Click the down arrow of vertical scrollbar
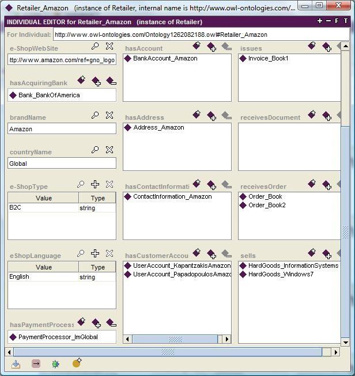355x376 pixels. point(345,343)
